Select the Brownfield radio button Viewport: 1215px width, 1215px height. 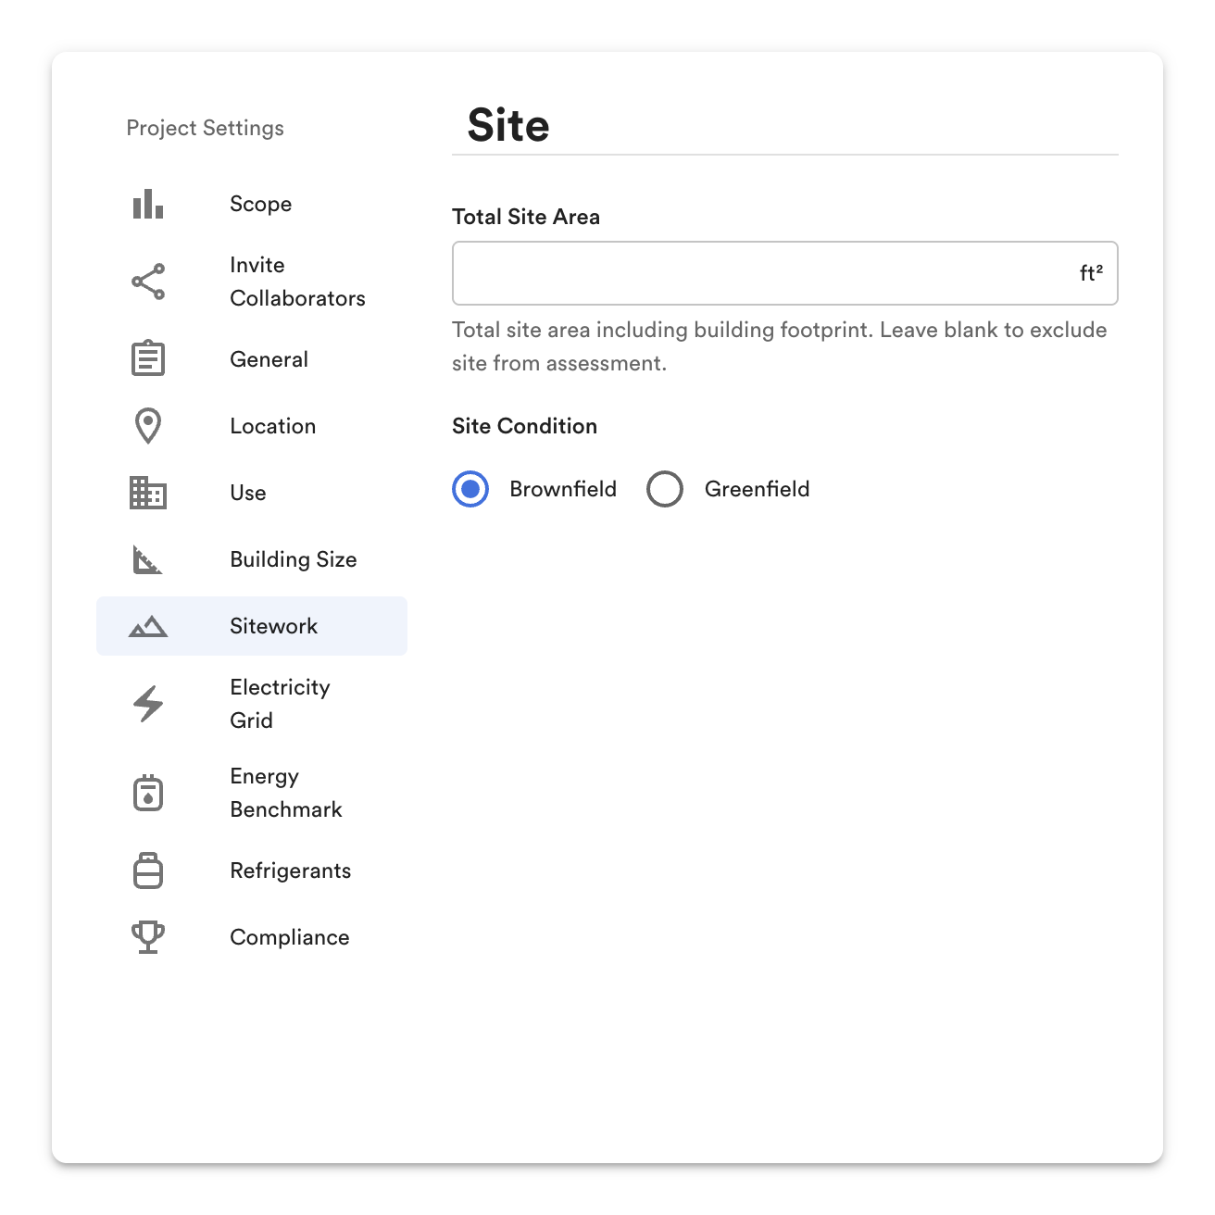(470, 489)
